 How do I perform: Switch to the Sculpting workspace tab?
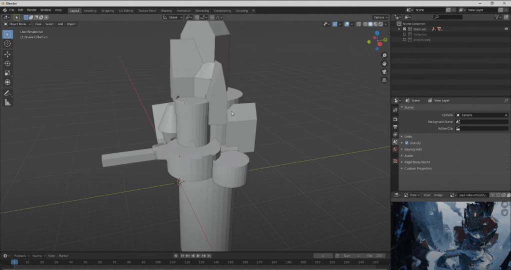tap(107, 10)
